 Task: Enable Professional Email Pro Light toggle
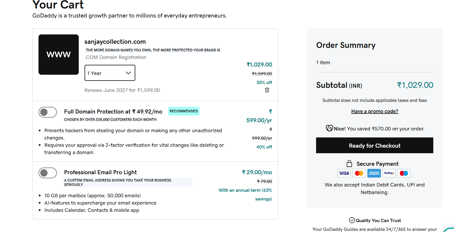pyautogui.click(x=48, y=173)
